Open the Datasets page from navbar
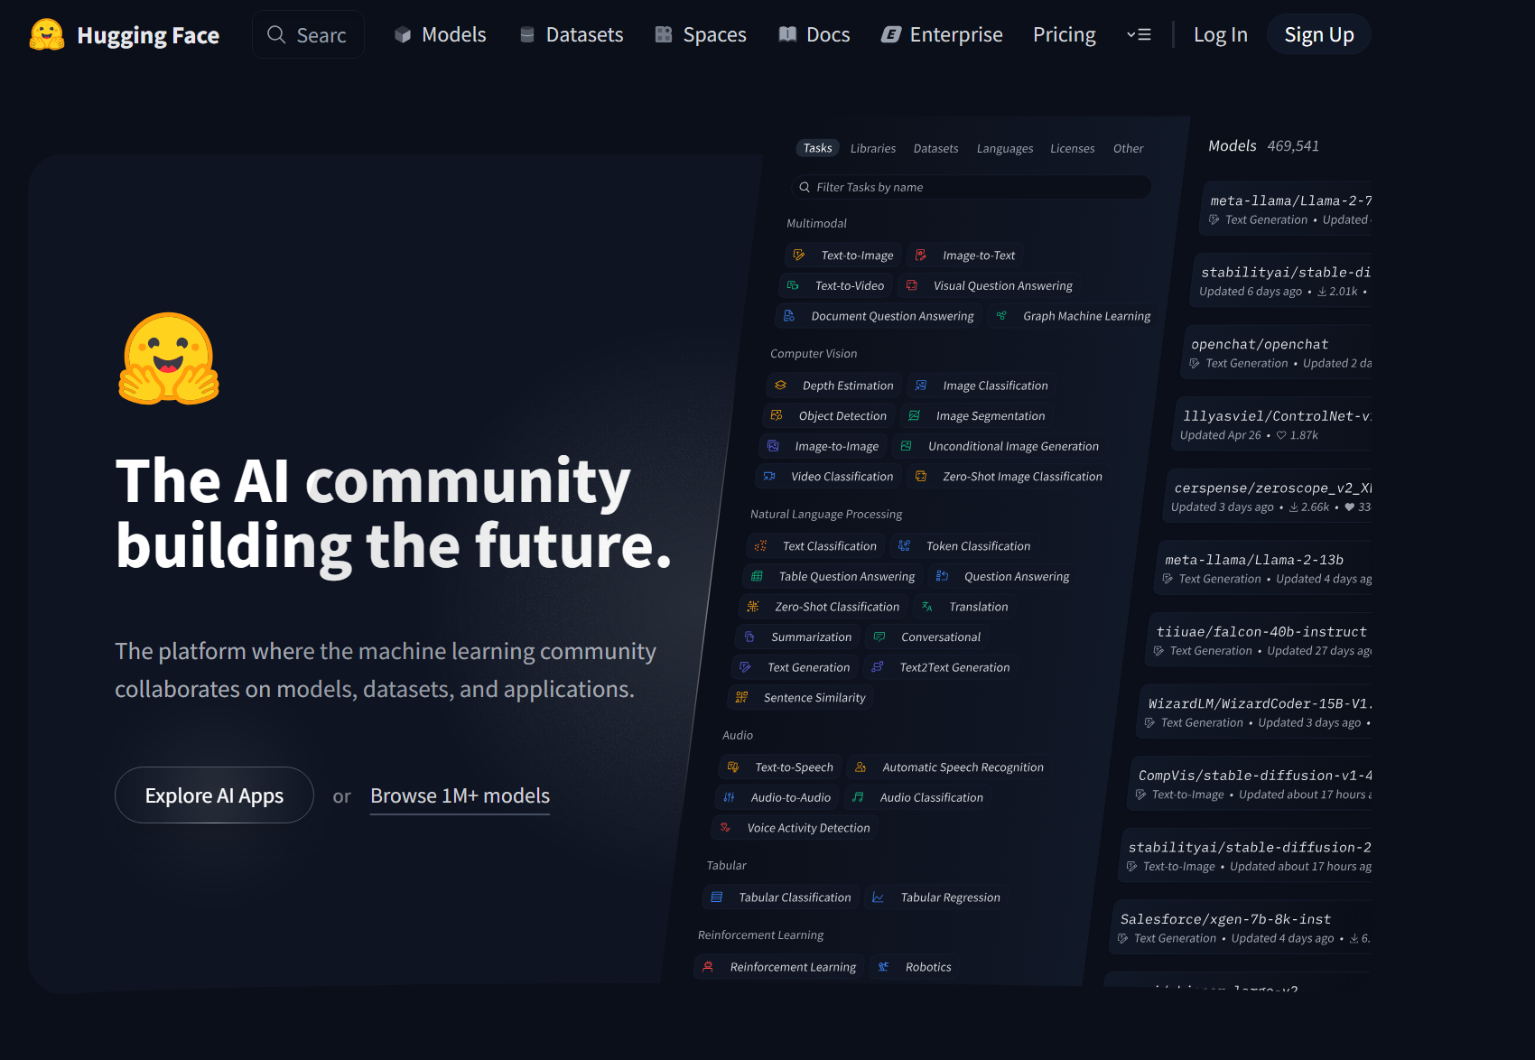 572,34
